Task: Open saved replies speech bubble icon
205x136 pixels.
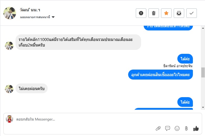Action: [168, 128]
